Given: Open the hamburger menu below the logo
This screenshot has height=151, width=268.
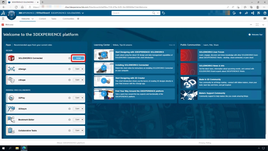Looking at the screenshot, I should tap(3, 18).
